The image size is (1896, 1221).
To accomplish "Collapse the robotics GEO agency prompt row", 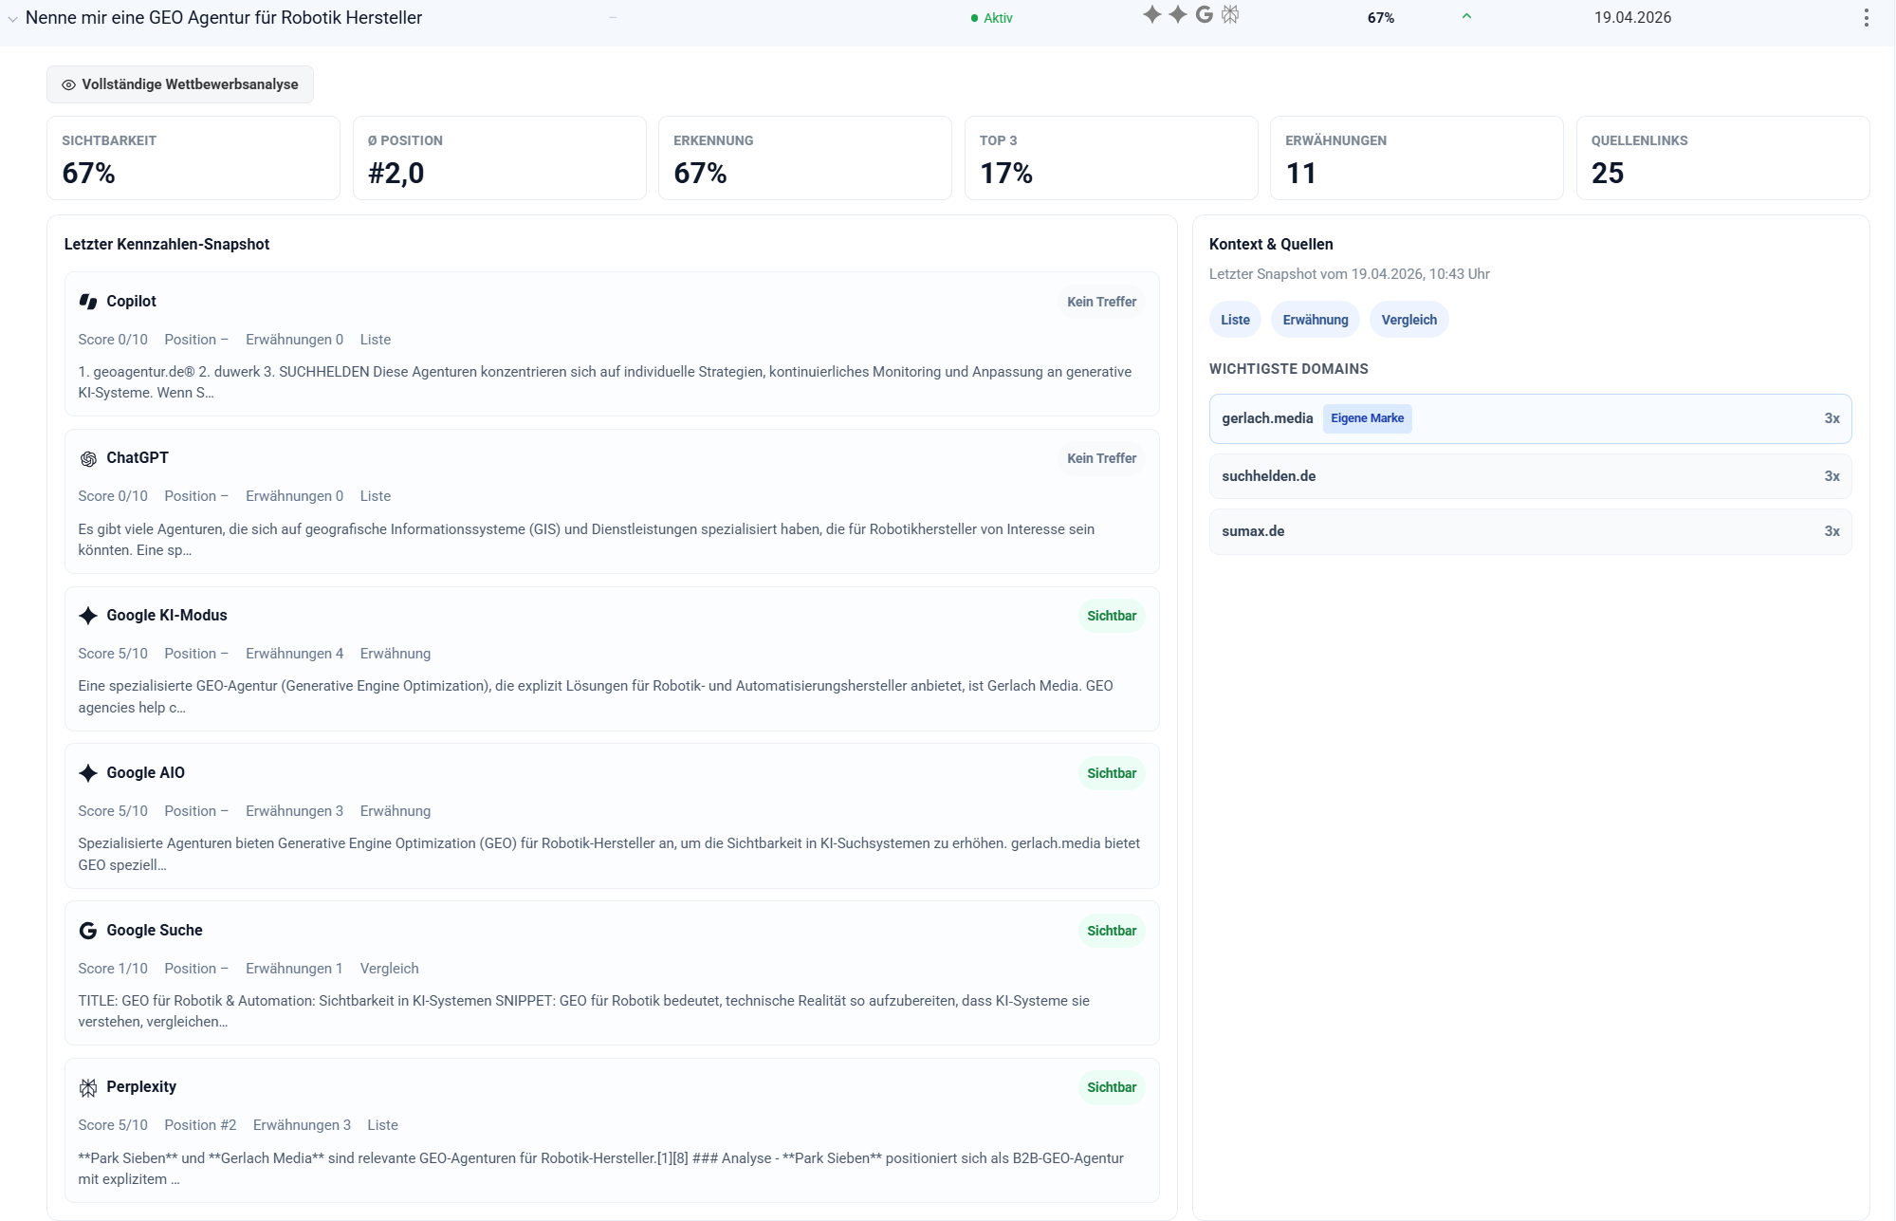I will click(12, 19).
